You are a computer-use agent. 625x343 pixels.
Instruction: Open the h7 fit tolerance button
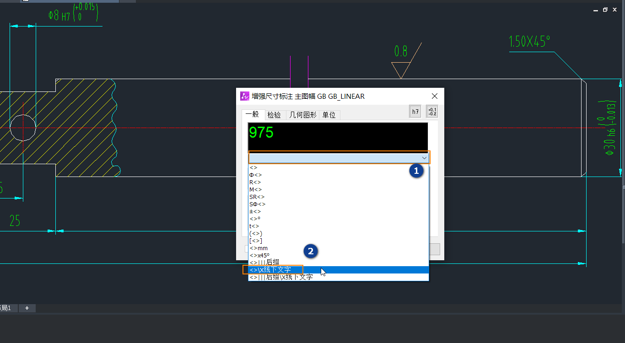click(x=415, y=112)
